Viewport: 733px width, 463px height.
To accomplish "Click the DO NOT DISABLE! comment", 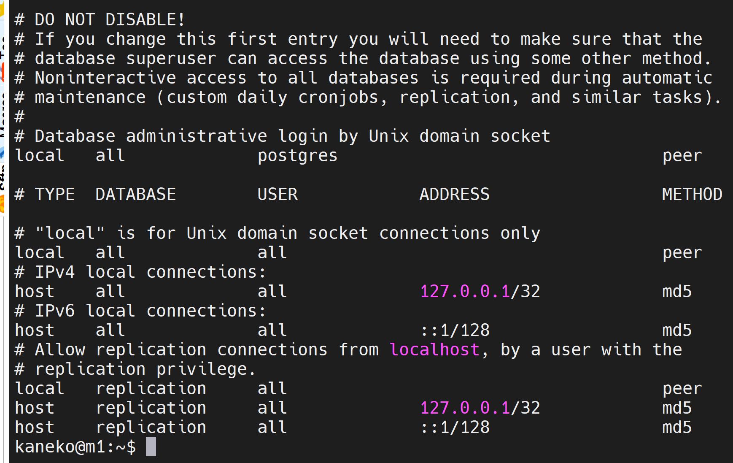I will tap(100, 19).
